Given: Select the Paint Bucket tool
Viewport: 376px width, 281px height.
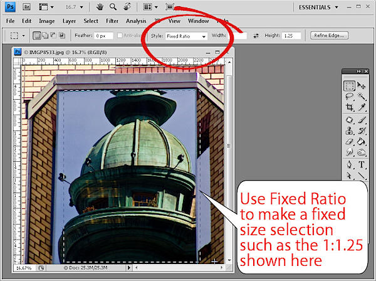Looking at the screenshot, I should pyautogui.click(x=361, y=141).
